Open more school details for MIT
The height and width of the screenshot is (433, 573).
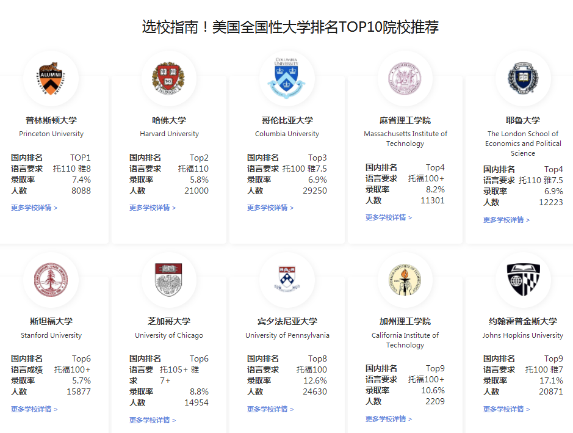[389, 217]
